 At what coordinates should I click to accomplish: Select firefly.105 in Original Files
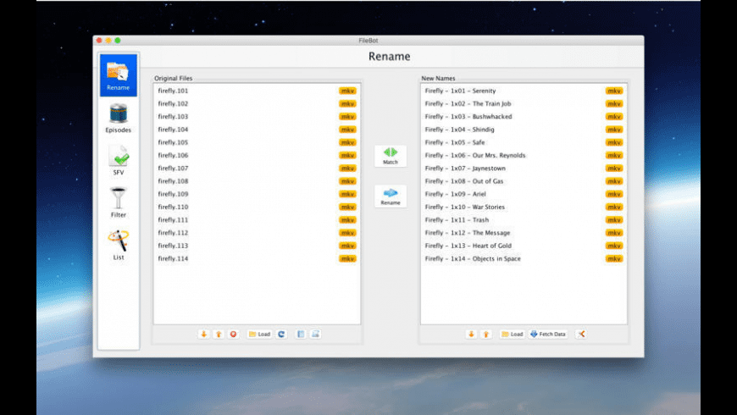(257, 142)
